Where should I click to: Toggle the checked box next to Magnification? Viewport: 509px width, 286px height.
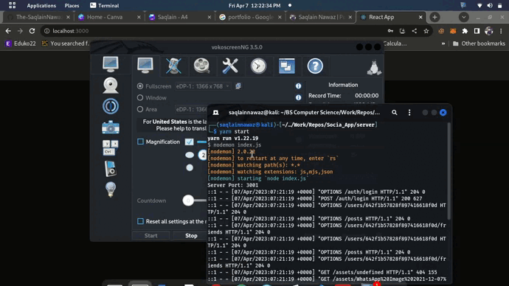pyautogui.click(x=190, y=142)
